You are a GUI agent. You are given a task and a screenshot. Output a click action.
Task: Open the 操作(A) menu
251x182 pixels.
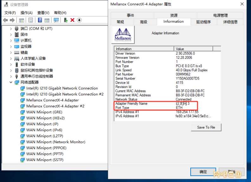(x=26, y=13)
